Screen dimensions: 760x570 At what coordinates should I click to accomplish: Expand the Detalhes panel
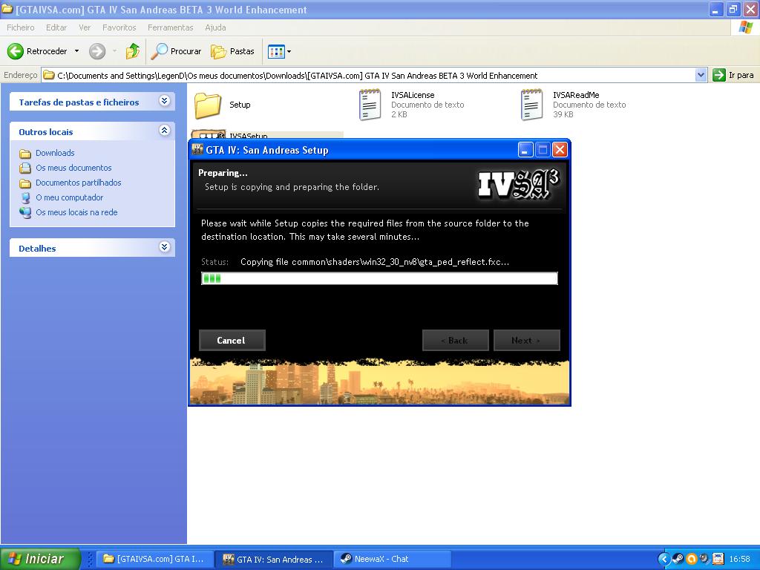[x=164, y=247]
